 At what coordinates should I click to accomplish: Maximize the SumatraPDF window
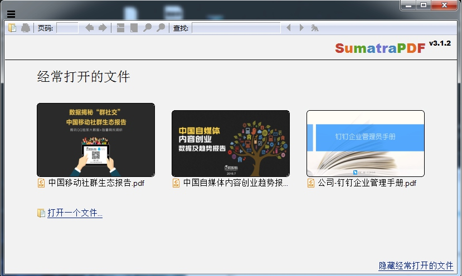coord(424,5)
